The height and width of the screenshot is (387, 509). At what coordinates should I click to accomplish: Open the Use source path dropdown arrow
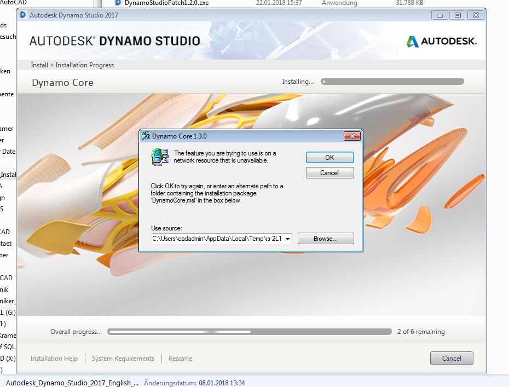coord(287,239)
